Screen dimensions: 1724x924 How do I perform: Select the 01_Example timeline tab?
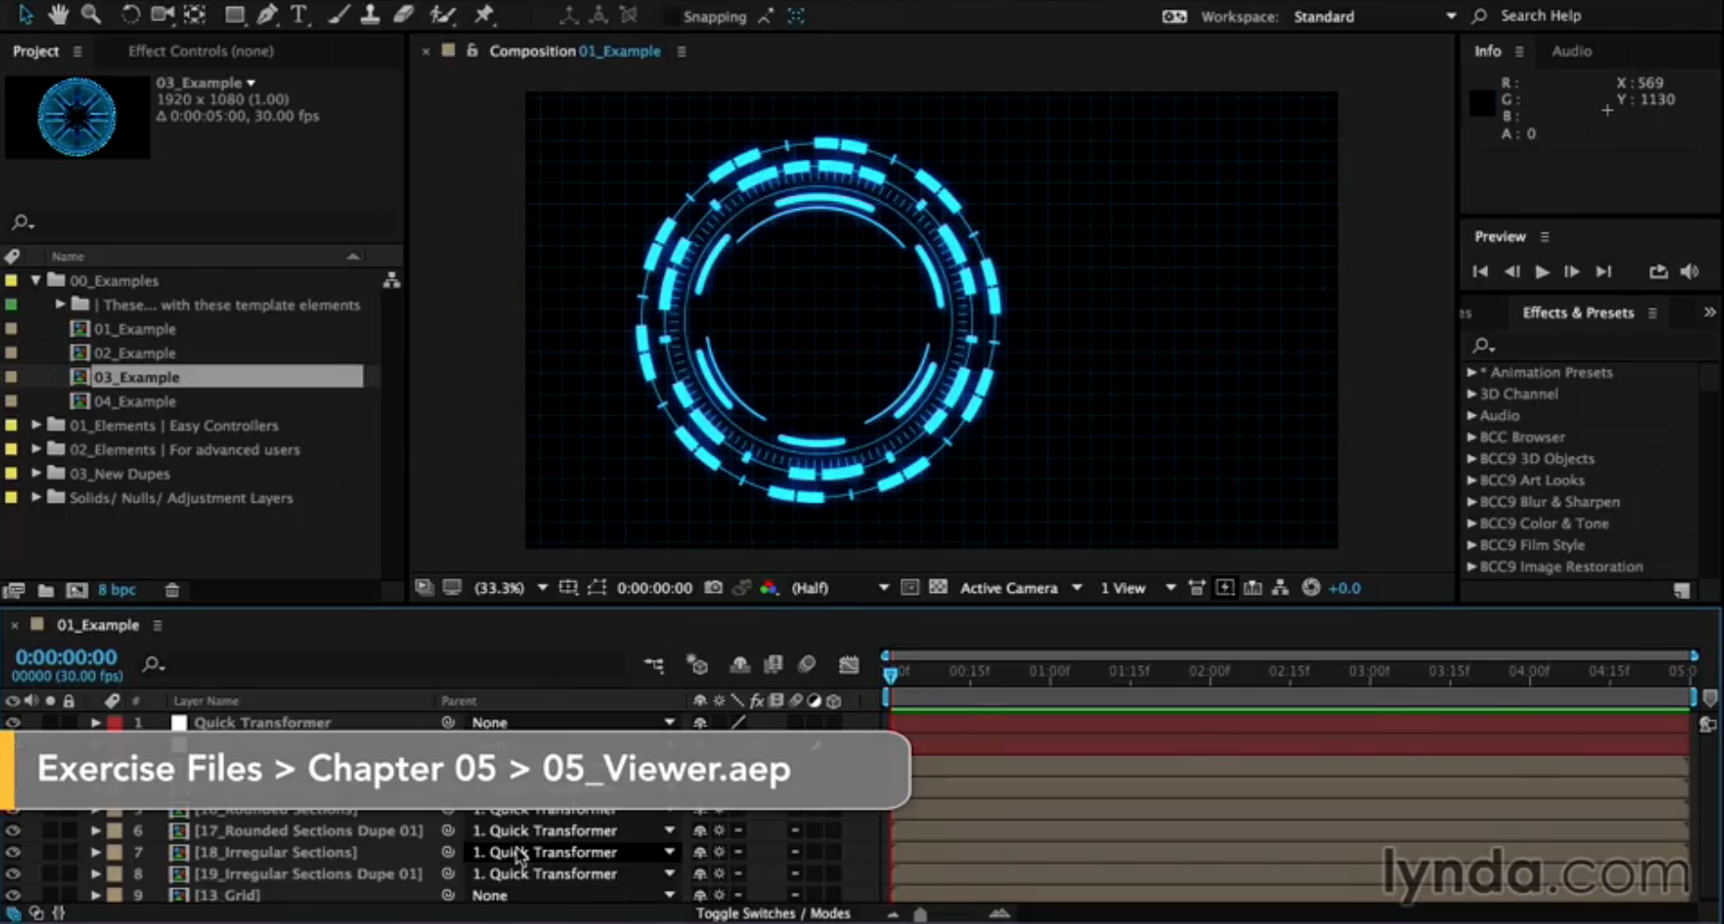[98, 624]
